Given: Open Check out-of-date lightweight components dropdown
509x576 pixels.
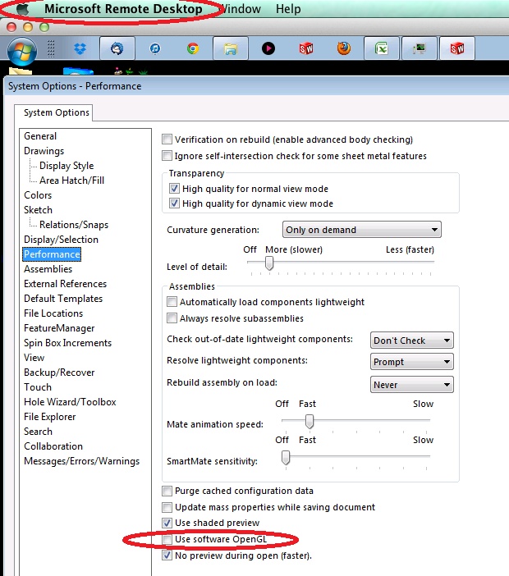Looking at the screenshot, I should pyautogui.click(x=411, y=341).
